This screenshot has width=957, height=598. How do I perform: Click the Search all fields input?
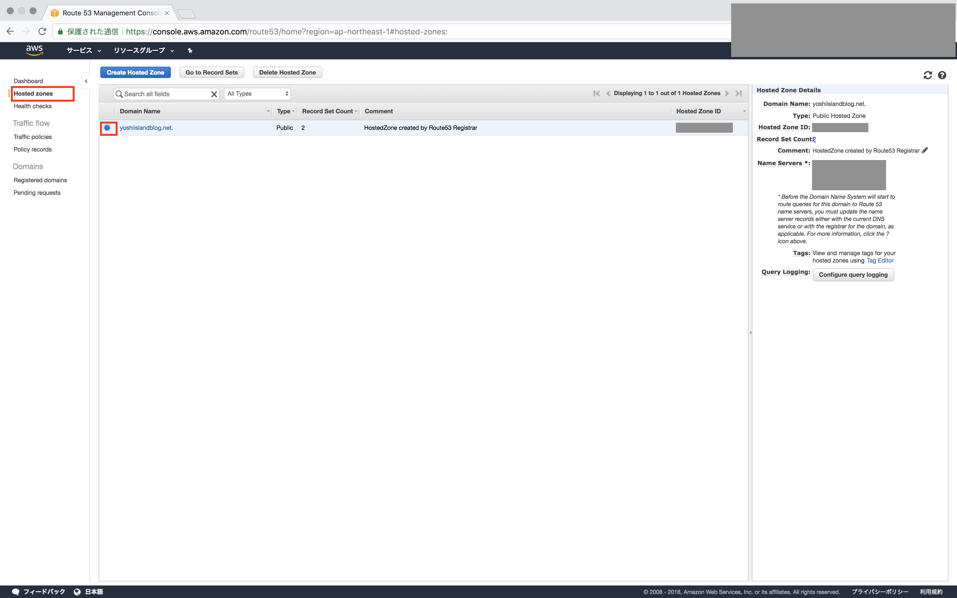[166, 94]
